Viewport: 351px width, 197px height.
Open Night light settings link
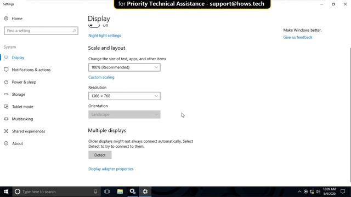click(105, 36)
